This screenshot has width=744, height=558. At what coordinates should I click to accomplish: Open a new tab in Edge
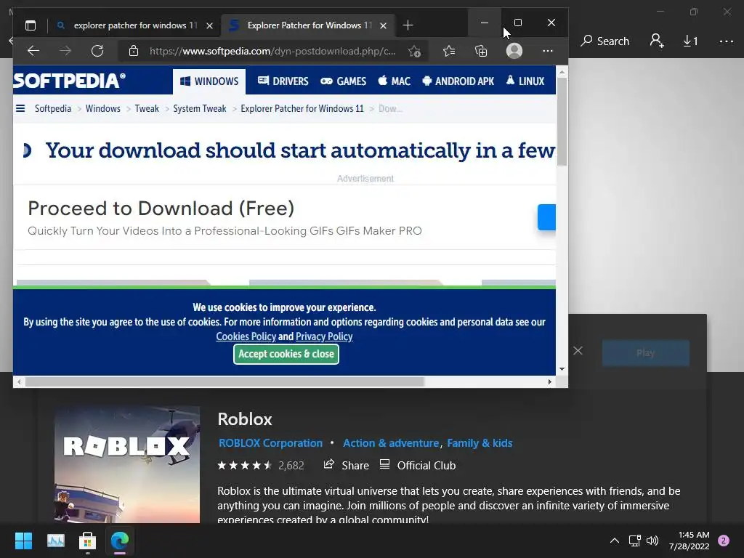pyautogui.click(x=408, y=25)
